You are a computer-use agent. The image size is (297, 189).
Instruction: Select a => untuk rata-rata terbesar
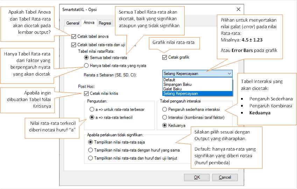(92, 109)
